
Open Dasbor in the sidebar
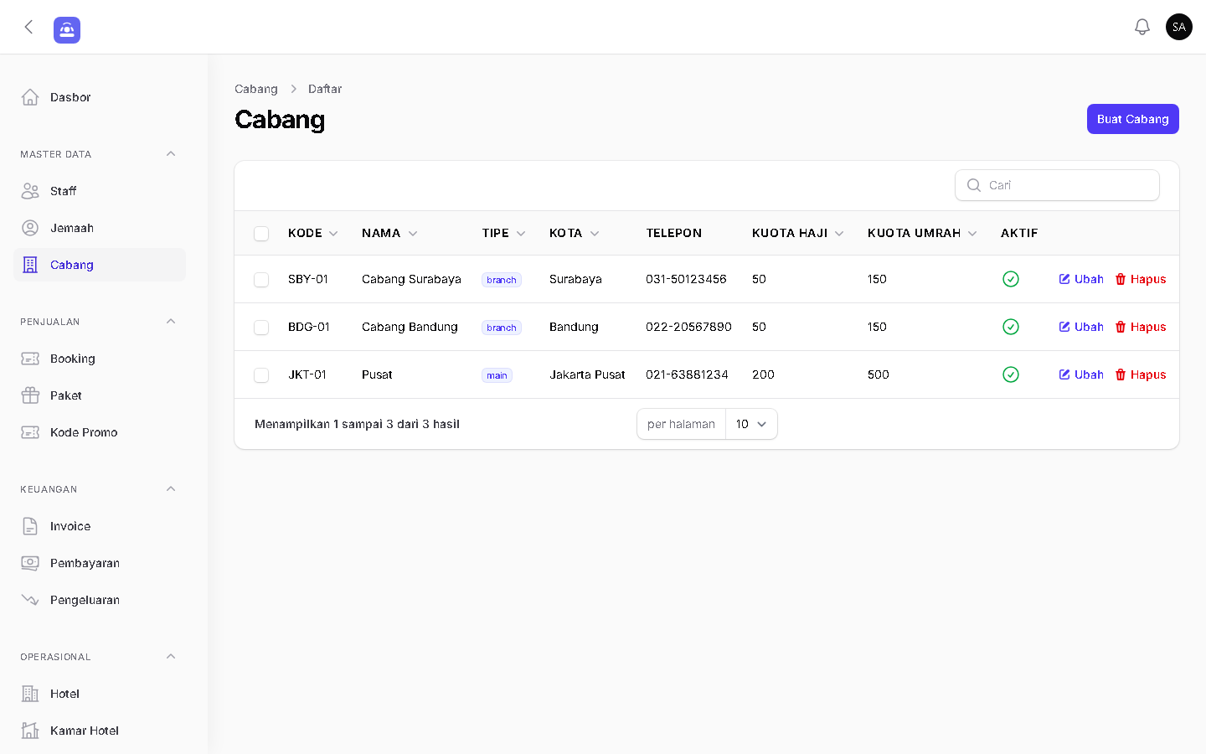pyautogui.click(x=100, y=97)
